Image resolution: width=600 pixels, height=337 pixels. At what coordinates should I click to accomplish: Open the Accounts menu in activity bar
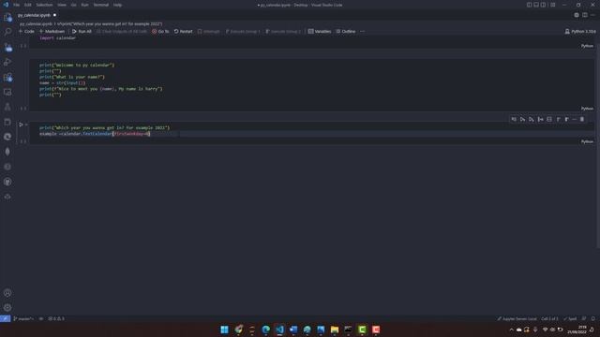coord(7,293)
